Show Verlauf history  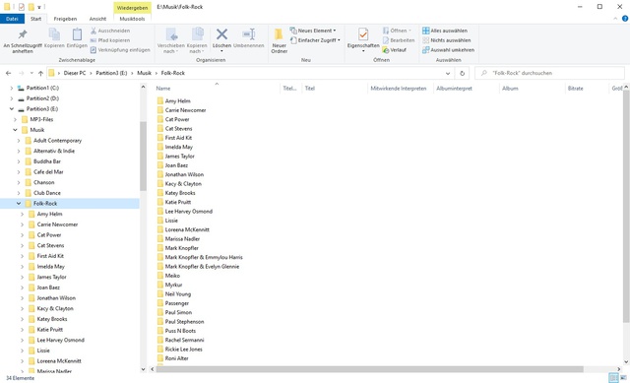click(x=394, y=50)
